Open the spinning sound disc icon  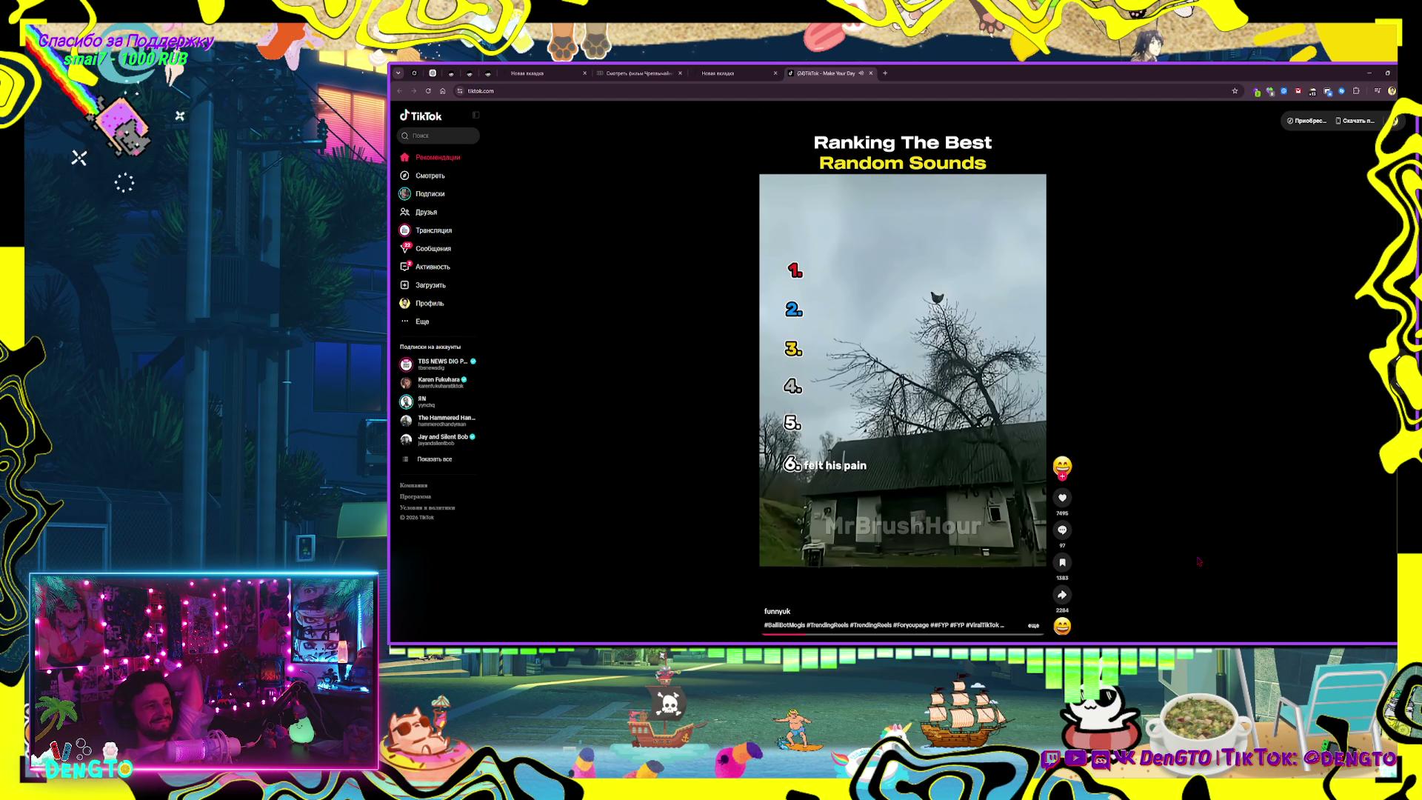(x=1062, y=627)
